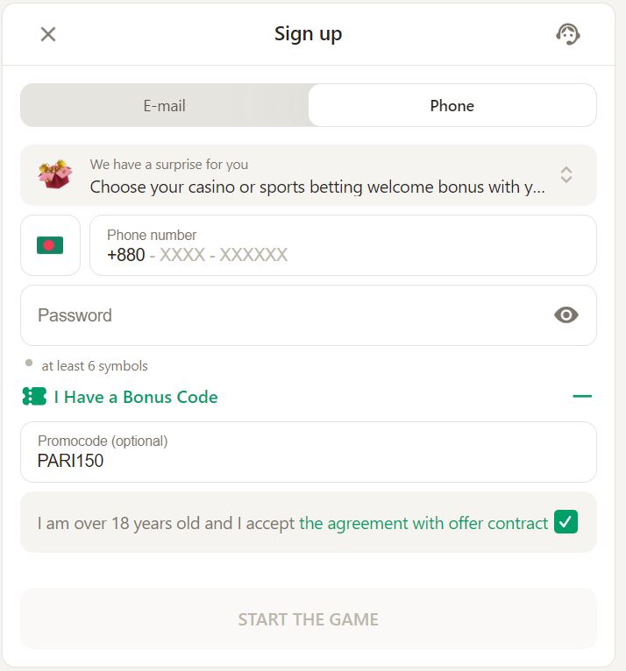
Task: Click the 'at least 6 symbols' hint
Action: click(95, 366)
